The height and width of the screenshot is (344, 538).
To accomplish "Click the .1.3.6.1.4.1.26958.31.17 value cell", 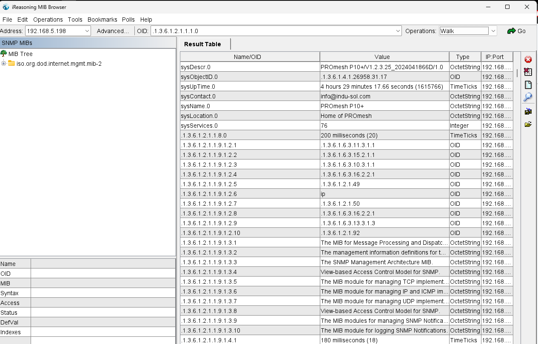I will (x=384, y=77).
